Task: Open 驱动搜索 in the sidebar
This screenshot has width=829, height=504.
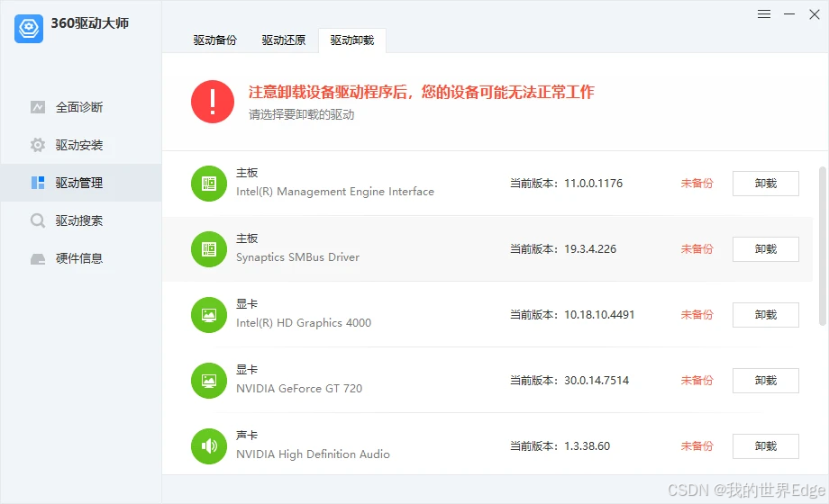Action: [x=81, y=220]
